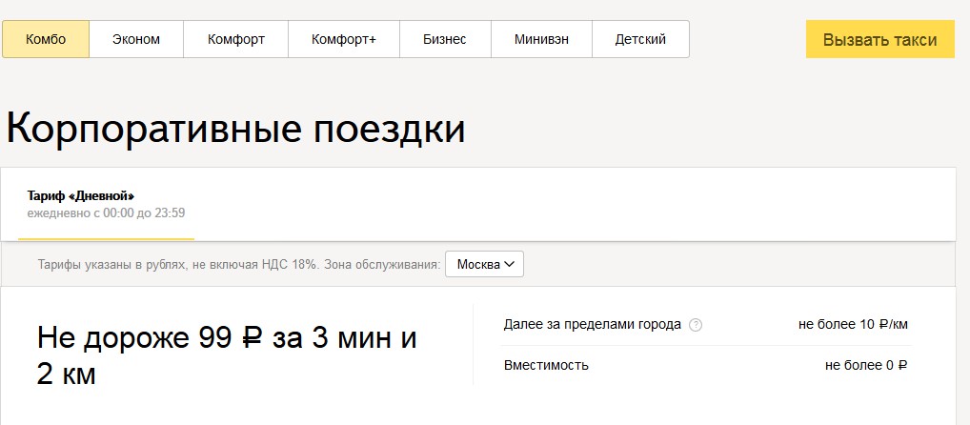The height and width of the screenshot is (425, 970).
Task: Switch to the Бизнес tariff
Action: [445, 39]
